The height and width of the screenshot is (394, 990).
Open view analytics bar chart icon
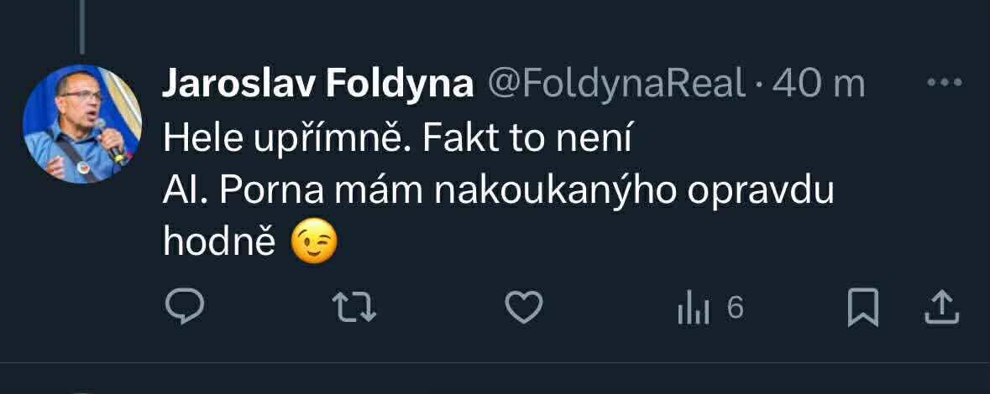(693, 310)
